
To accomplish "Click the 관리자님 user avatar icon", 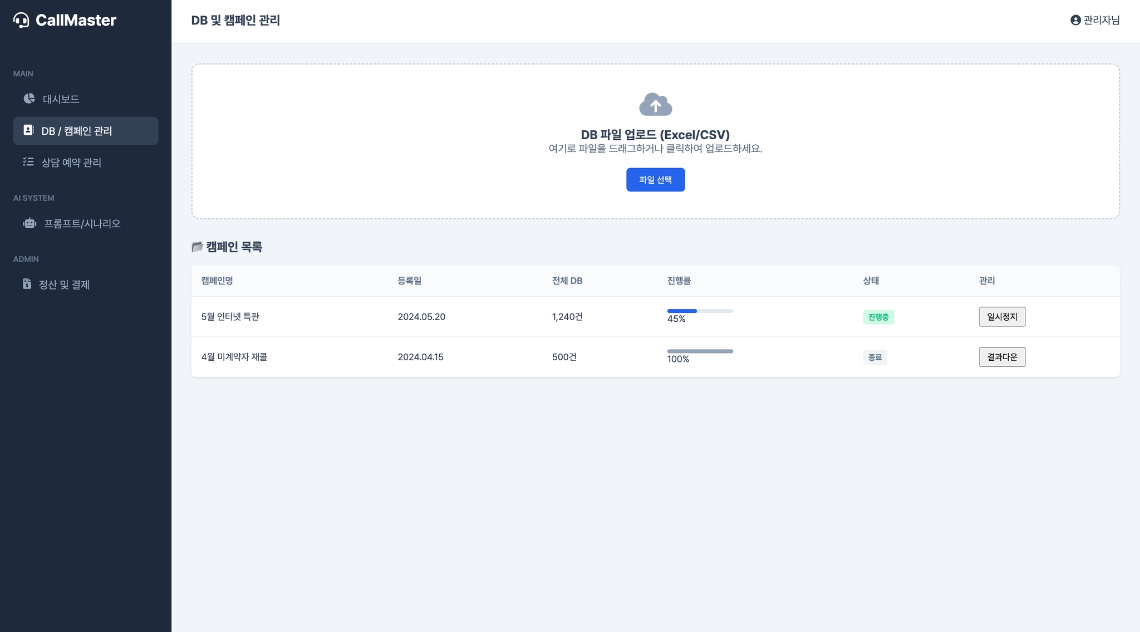I will point(1075,20).
